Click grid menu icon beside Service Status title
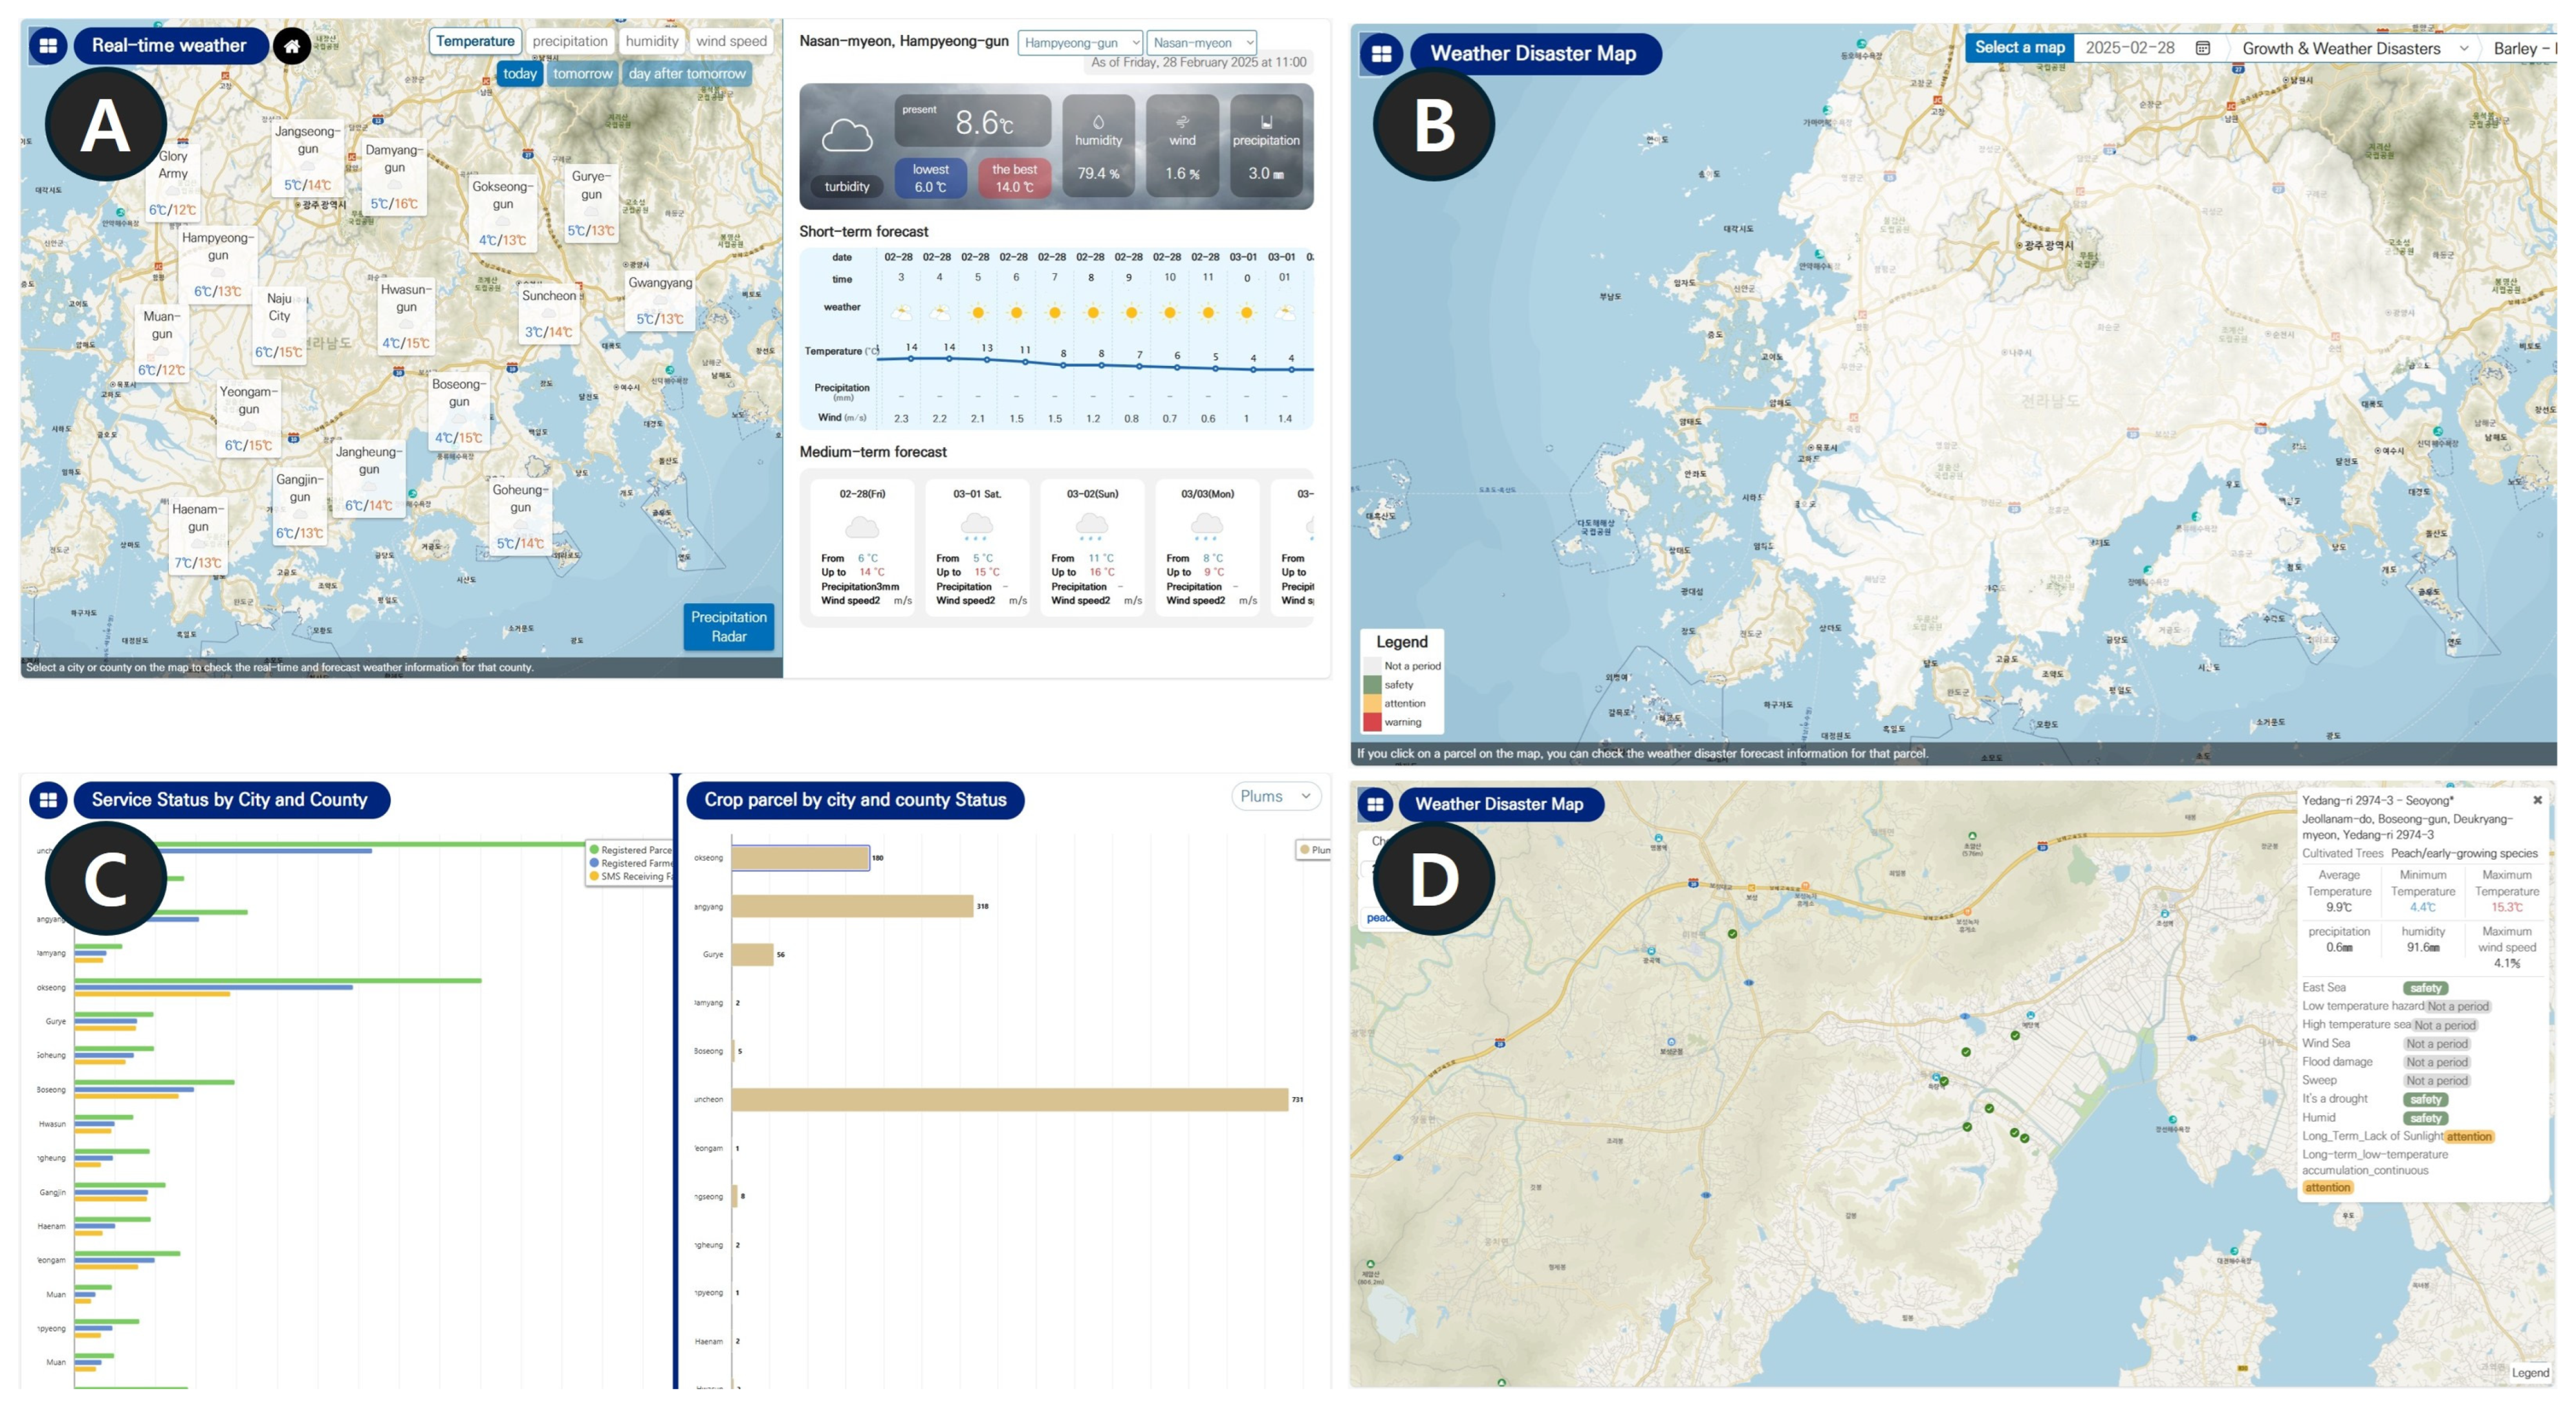2576x1417 pixels. tap(48, 800)
